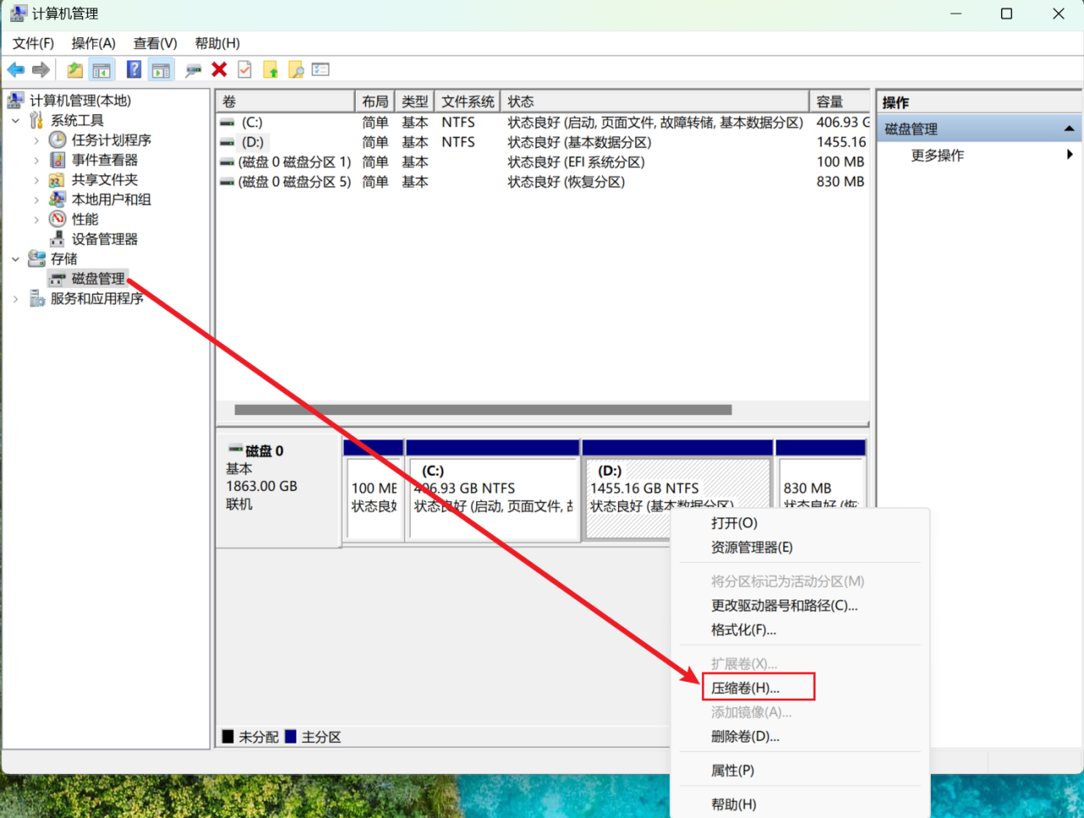This screenshot has height=818, width=1084.
Task: Click the disk connect icon in toolbar
Action: (x=193, y=70)
